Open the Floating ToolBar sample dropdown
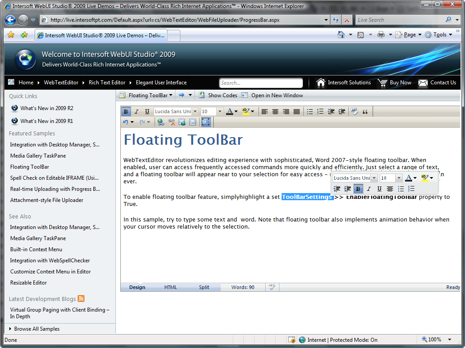465x348 pixels. (x=146, y=95)
